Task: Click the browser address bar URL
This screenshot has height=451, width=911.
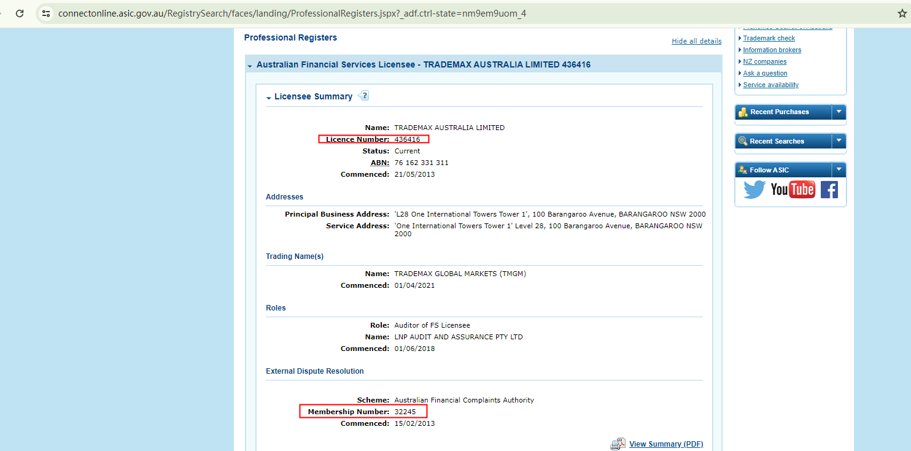Action: (x=292, y=13)
